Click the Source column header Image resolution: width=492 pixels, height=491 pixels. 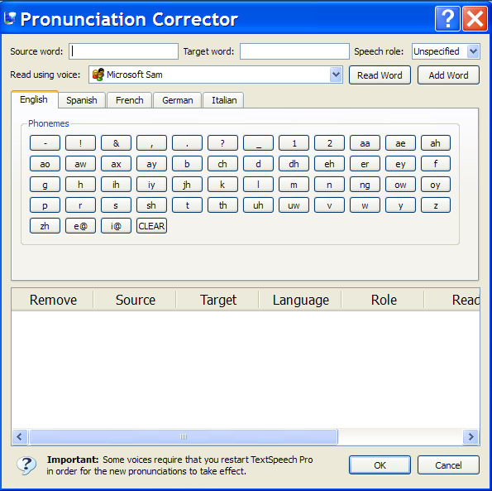(136, 300)
